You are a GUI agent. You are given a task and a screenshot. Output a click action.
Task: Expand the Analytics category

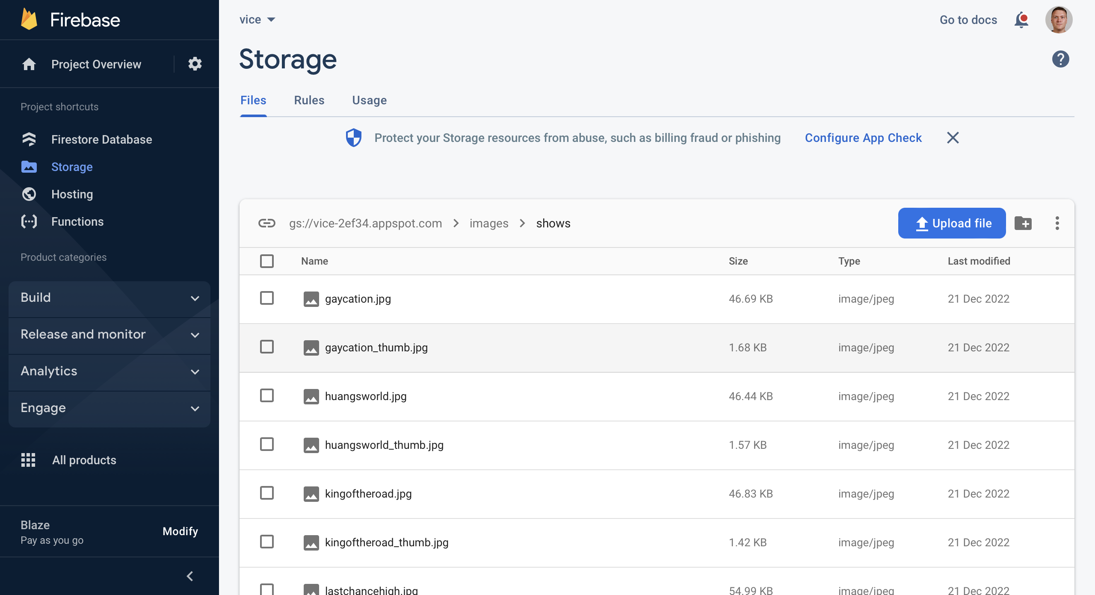(109, 371)
